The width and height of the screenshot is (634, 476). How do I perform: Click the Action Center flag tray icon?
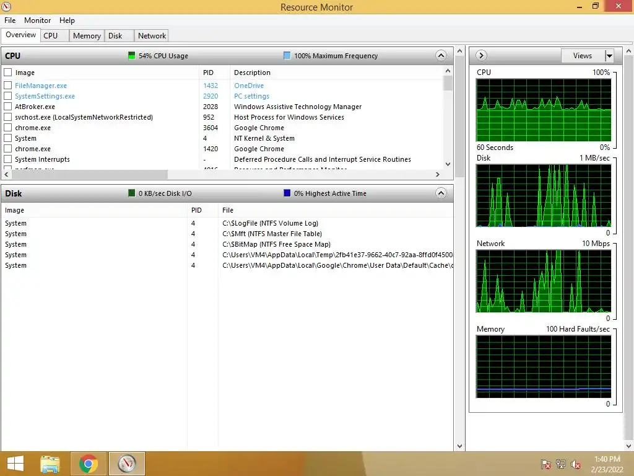pos(546,464)
